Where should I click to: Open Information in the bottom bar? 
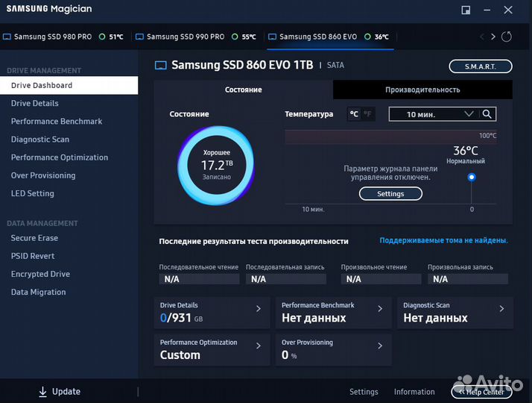tap(414, 392)
